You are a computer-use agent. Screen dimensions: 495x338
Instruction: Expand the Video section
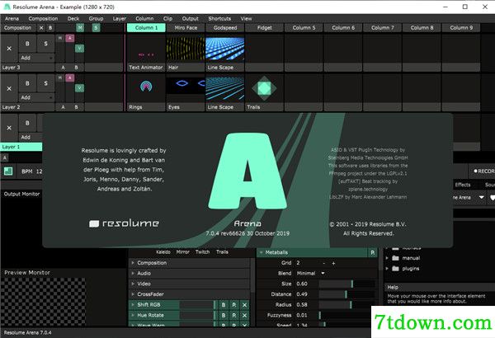(x=133, y=284)
